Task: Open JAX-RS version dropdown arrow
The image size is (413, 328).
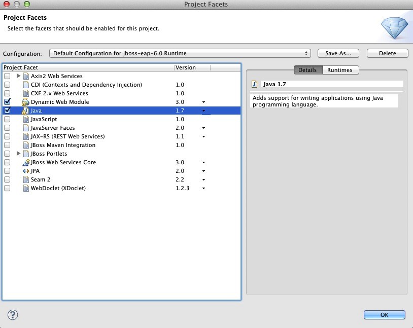Action: [203, 136]
